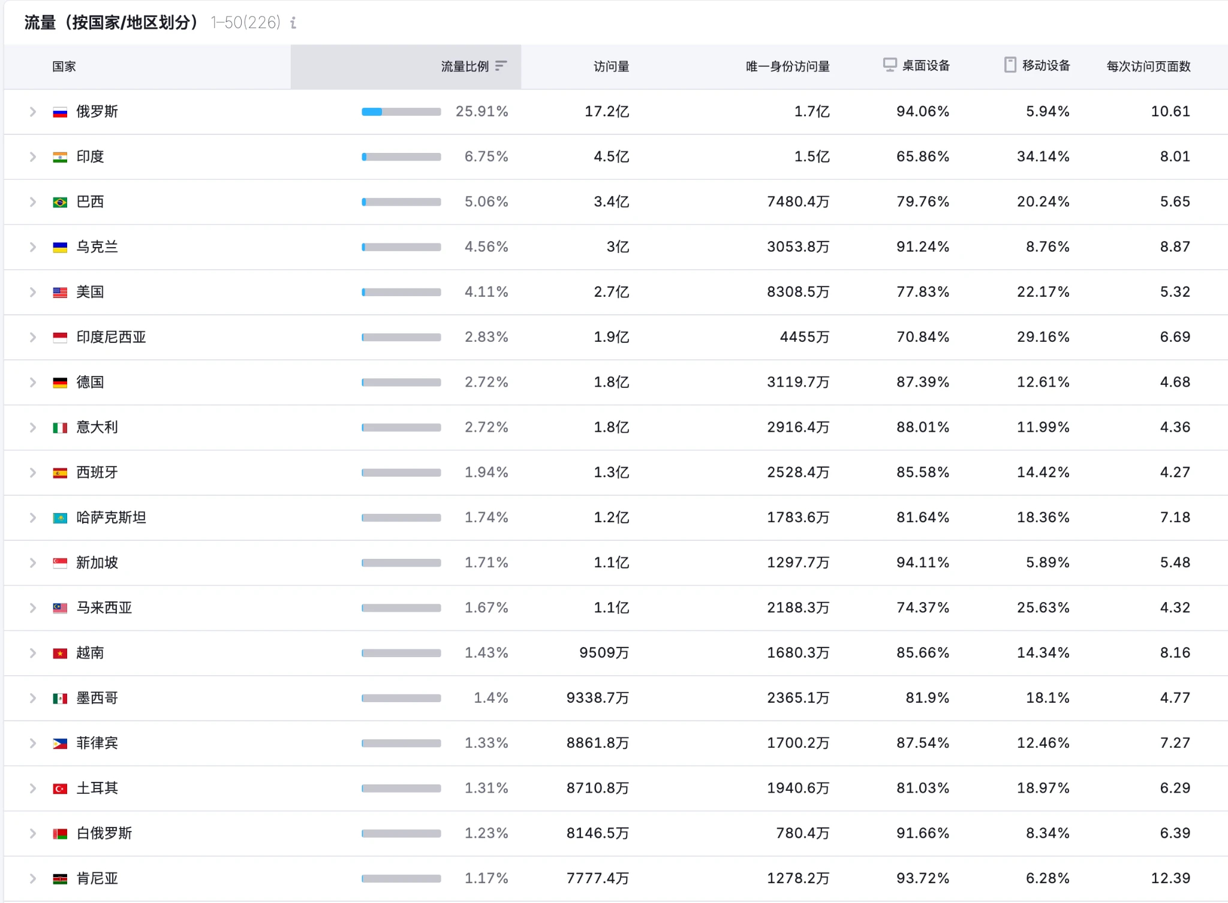The image size is (1228, 903).
Task: Select the 访问量 column header
Action: (610, 67)
